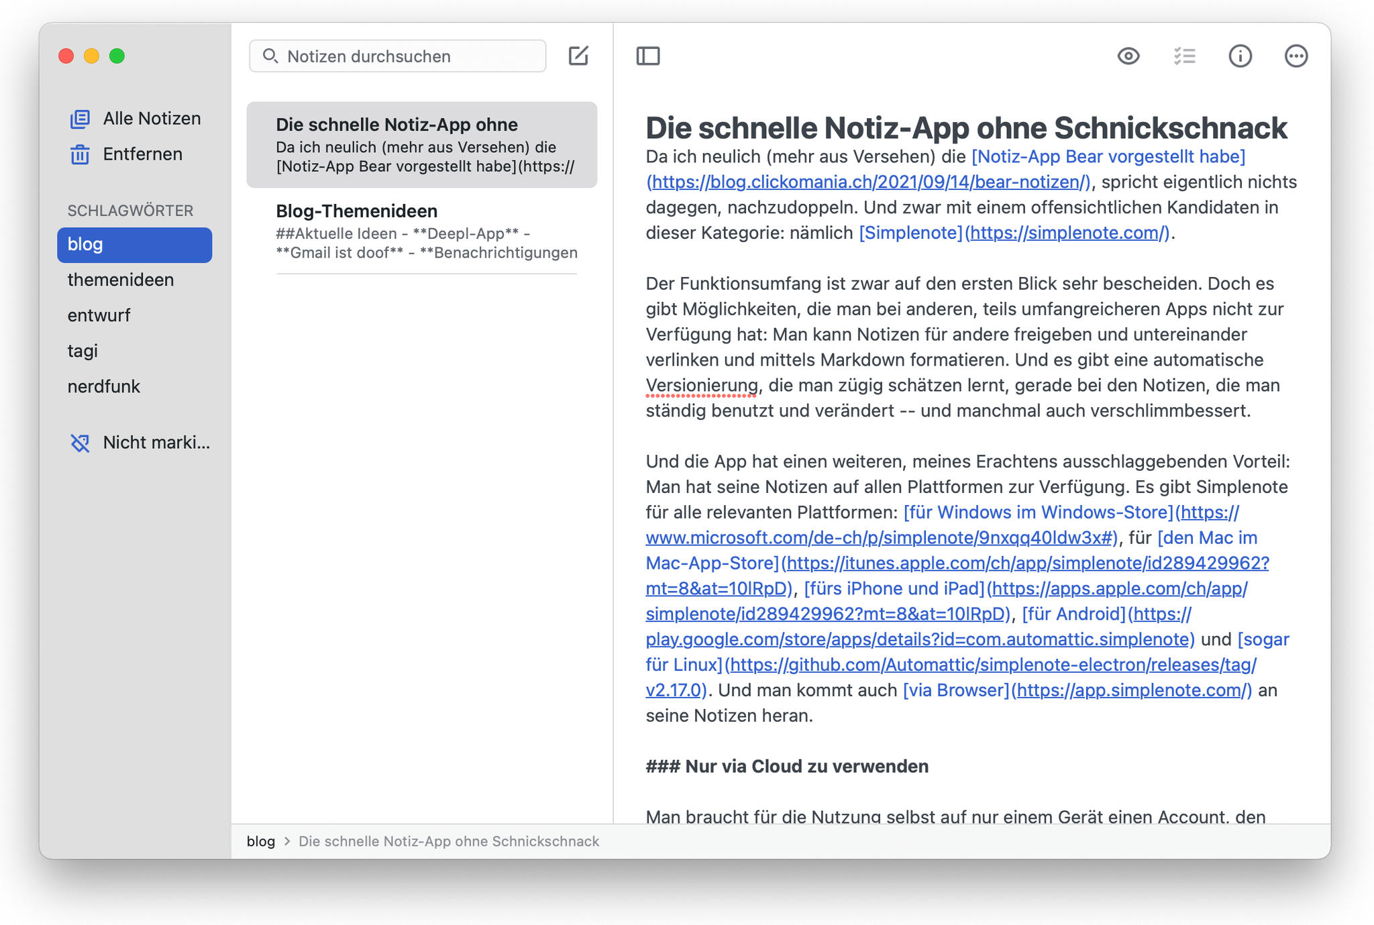Click the note title heading Schnickschnack
The width and height of the screenshot is (1374, 925).
point(1170,127)
